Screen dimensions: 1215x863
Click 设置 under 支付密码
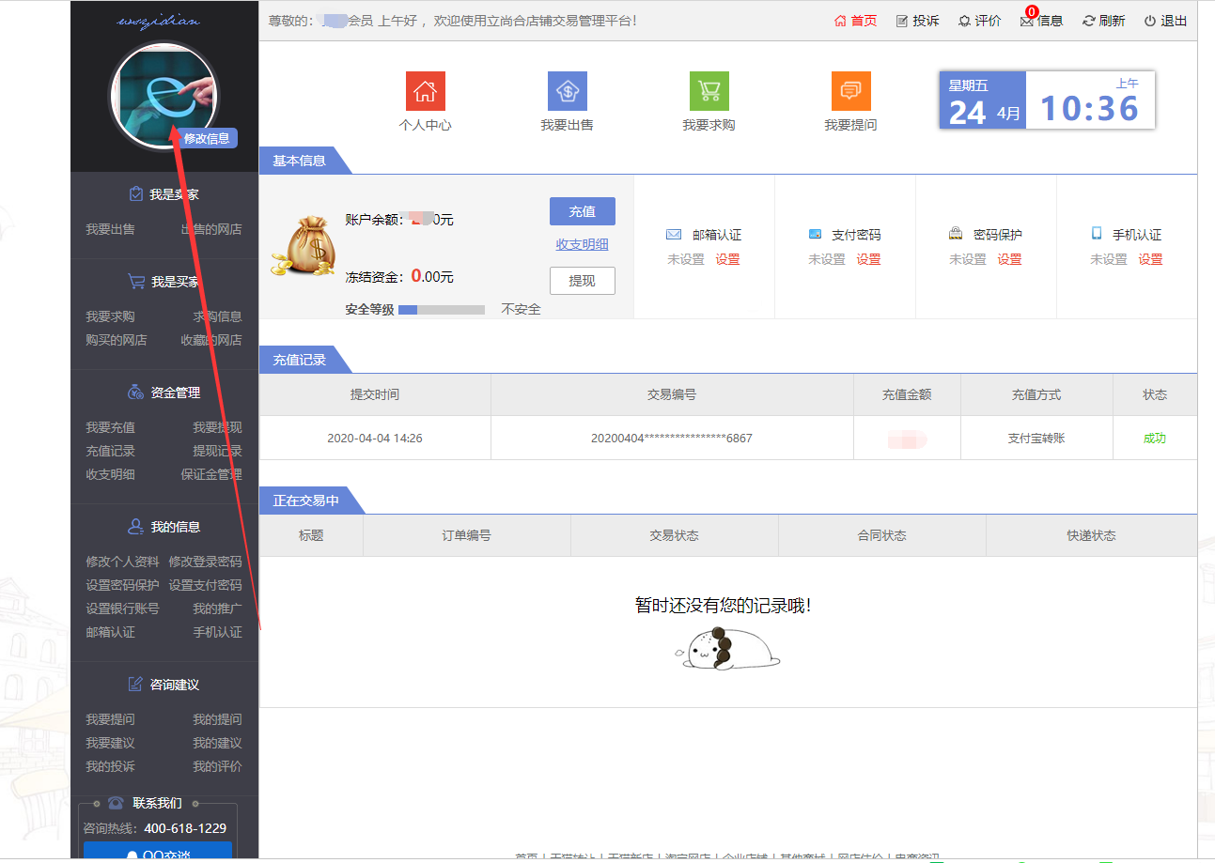(x=868, y=259)
